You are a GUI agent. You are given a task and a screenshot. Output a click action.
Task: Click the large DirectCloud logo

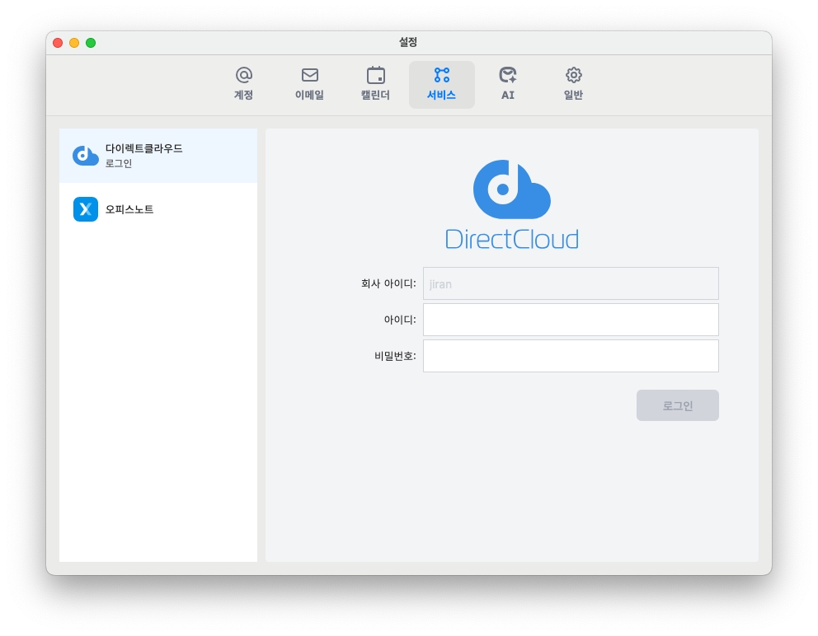tap(511, 204)
